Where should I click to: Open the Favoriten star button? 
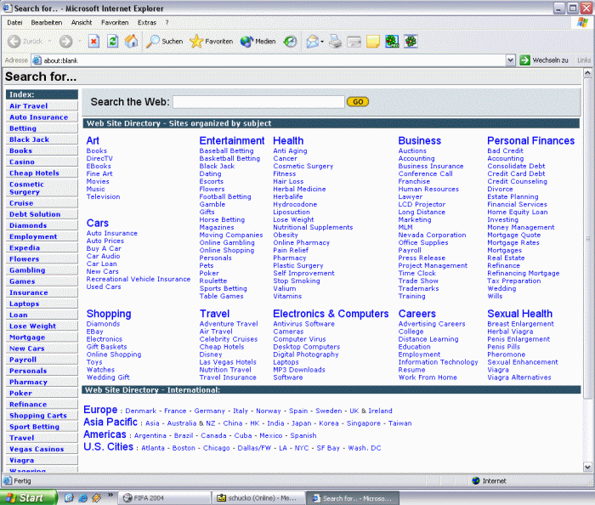(x=212, y=42)
